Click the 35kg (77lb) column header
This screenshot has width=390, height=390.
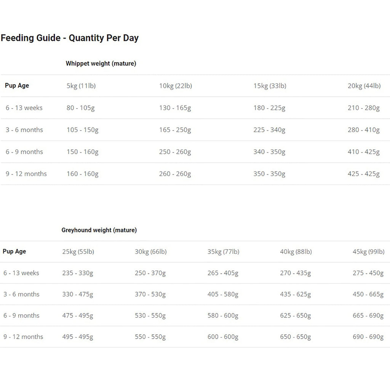223,252
